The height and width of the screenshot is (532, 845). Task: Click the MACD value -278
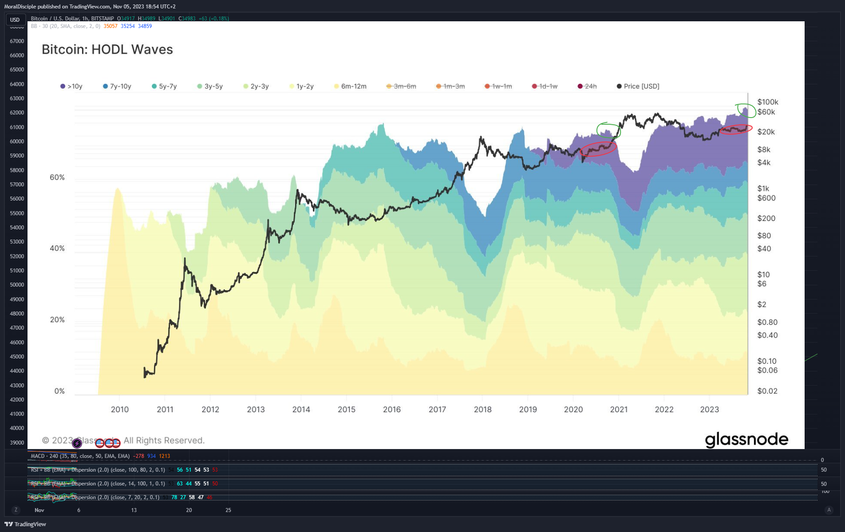pyautogui.click(x=138, y=456)
